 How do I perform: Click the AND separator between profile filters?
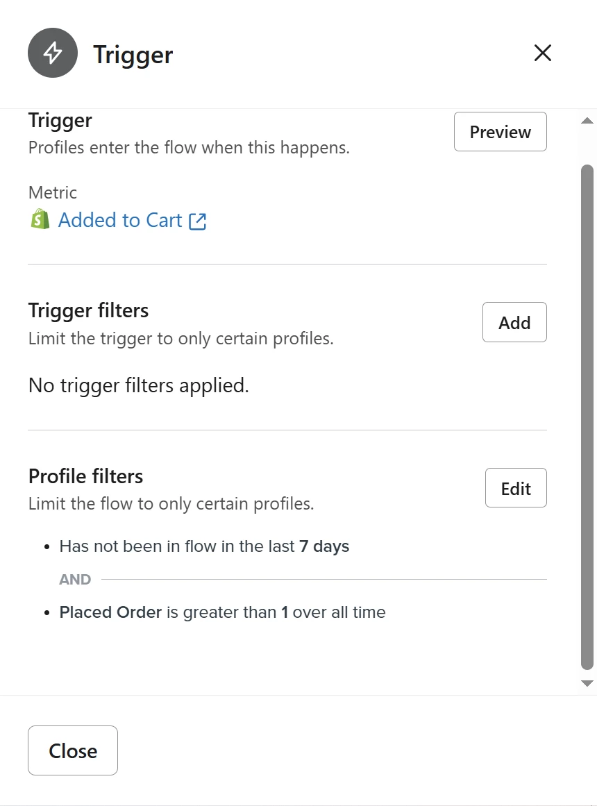[75, 579]
